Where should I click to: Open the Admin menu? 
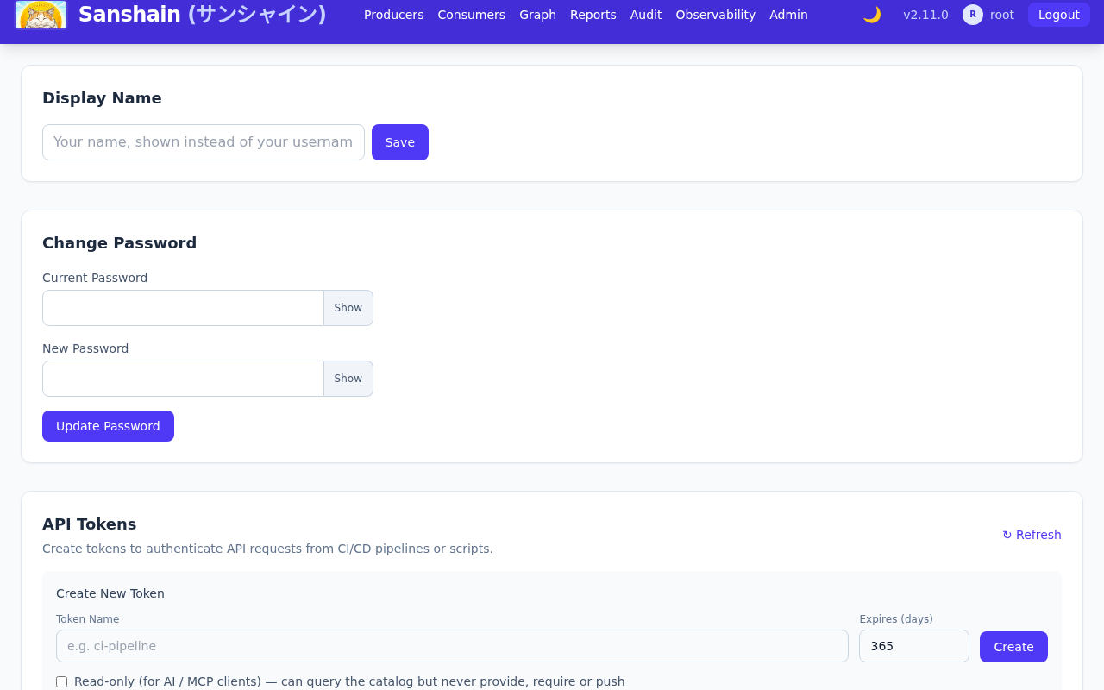click(788, 15)
